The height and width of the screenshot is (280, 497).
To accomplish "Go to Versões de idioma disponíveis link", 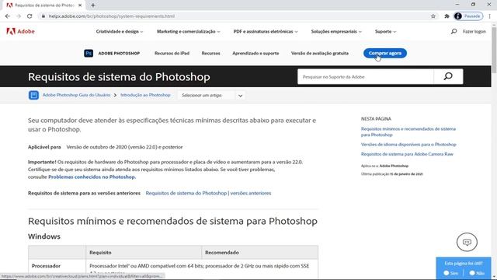I will [x=408, y=145].
